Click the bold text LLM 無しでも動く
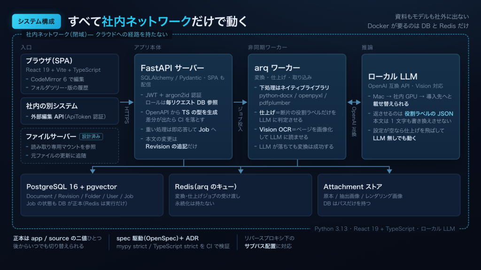The height and width of the screenshot is (270, 481). [x=395, y=138]
